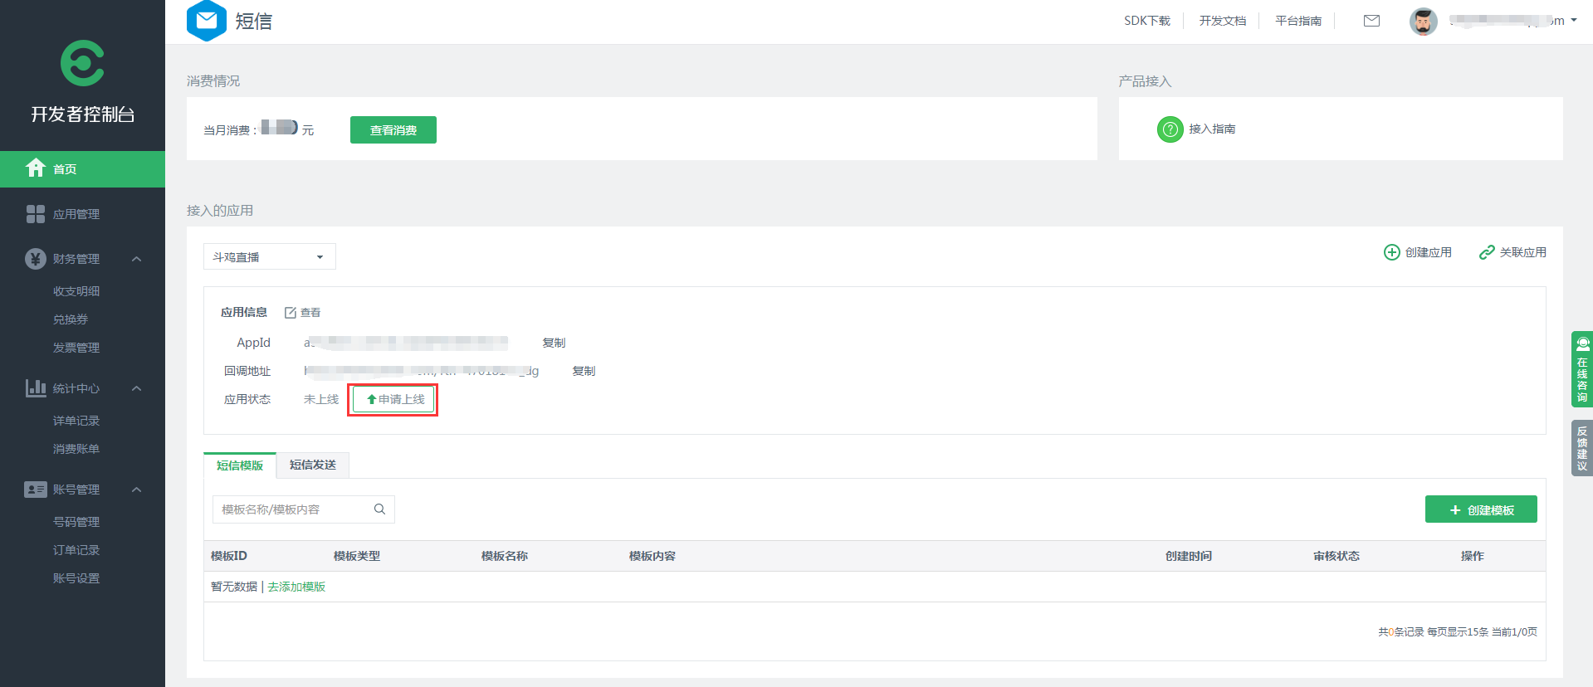Expand the account dropdown arrow at top right
Viewport: 1593px width, 687px height.
(x=1573, y=21)
